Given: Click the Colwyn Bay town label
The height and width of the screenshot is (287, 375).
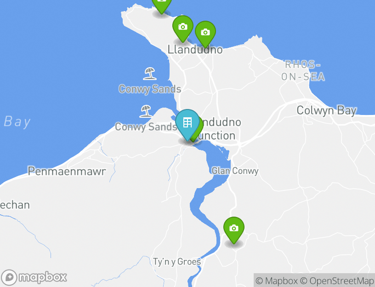Looking at the screenshot, I should 327,110.
